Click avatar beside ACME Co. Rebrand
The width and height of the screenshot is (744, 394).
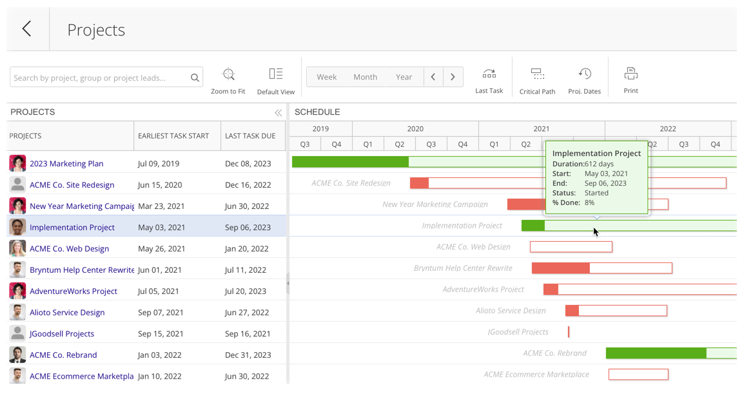pyautogui.click(x=17, y=355)
